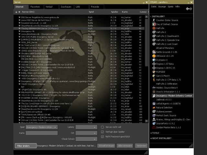Click the Battle Grounds 2 1.0b icon
This screenshot has height=155, width=207.
pyautogui.click(x=154, y=52)
